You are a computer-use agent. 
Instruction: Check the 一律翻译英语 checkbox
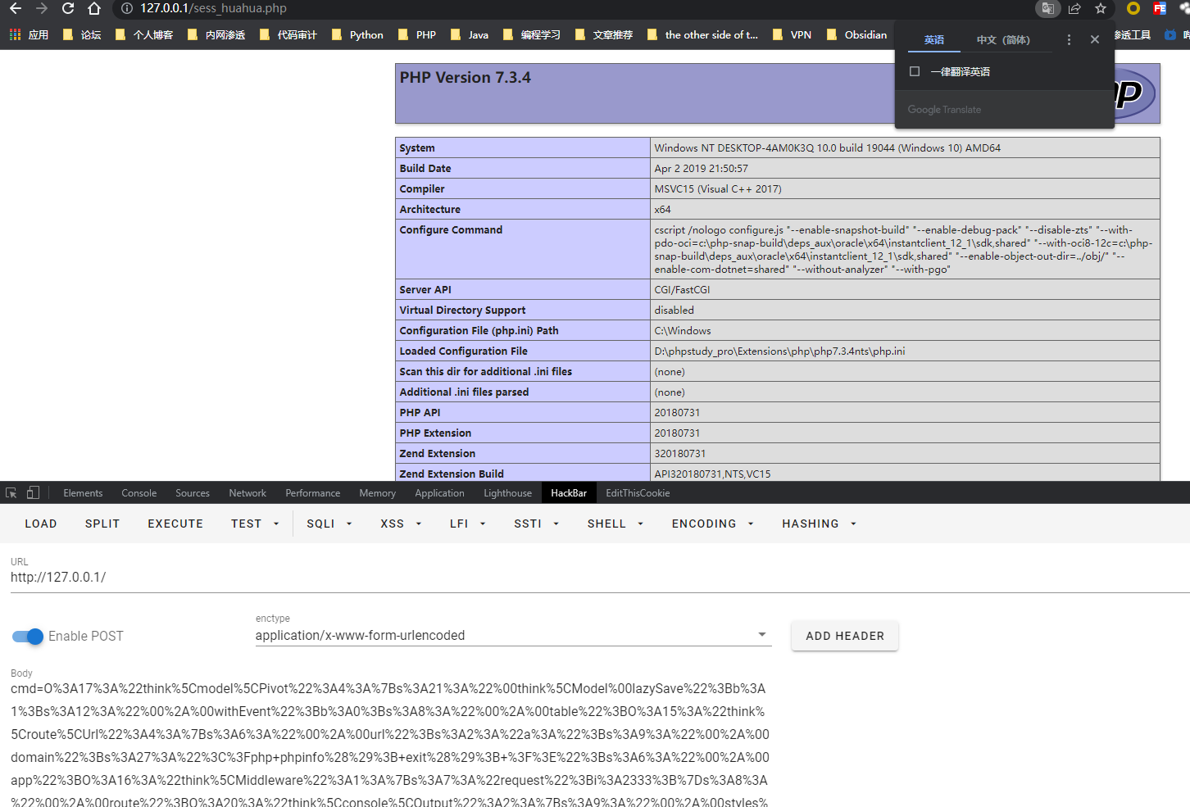915,71
